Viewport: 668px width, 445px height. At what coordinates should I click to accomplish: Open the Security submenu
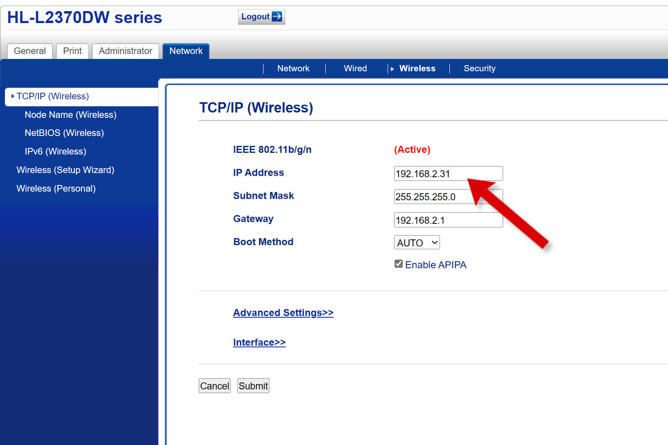coord(479,68)
